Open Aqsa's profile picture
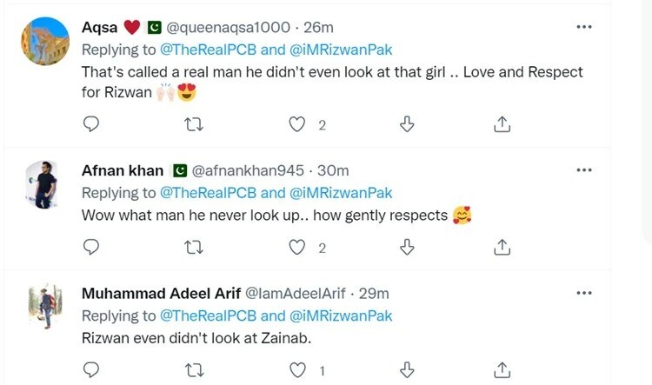This screenshot has width=652, height=385. tap(44, 43)
